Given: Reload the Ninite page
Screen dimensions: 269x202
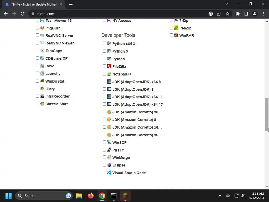Looking at the screenshot, I should pos(23,14).
